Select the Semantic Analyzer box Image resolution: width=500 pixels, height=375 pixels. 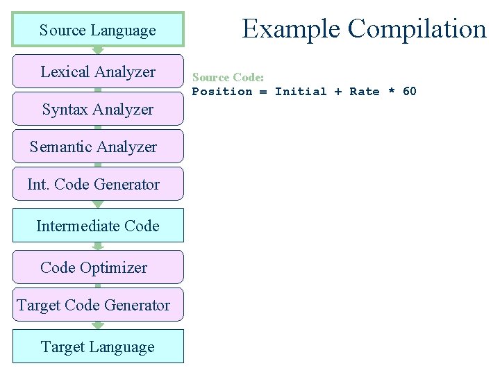coord(98,147)
